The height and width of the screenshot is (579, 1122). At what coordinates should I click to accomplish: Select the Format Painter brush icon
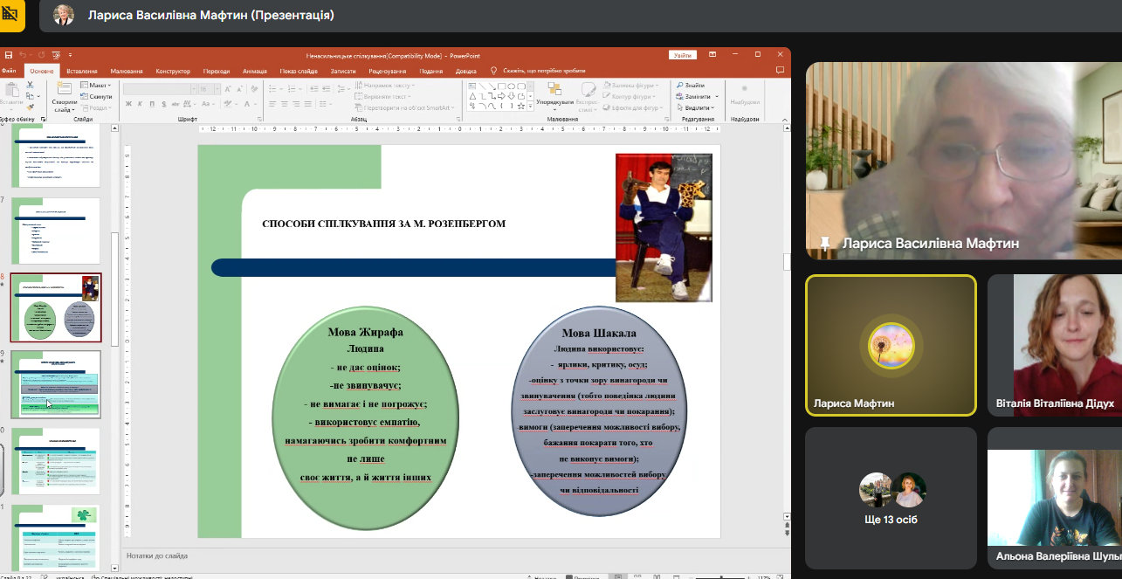coord(30,107)
